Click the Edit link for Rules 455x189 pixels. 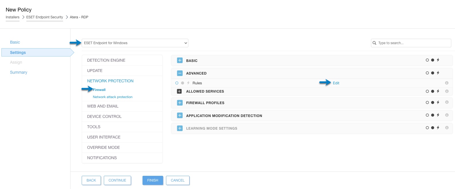336,83
